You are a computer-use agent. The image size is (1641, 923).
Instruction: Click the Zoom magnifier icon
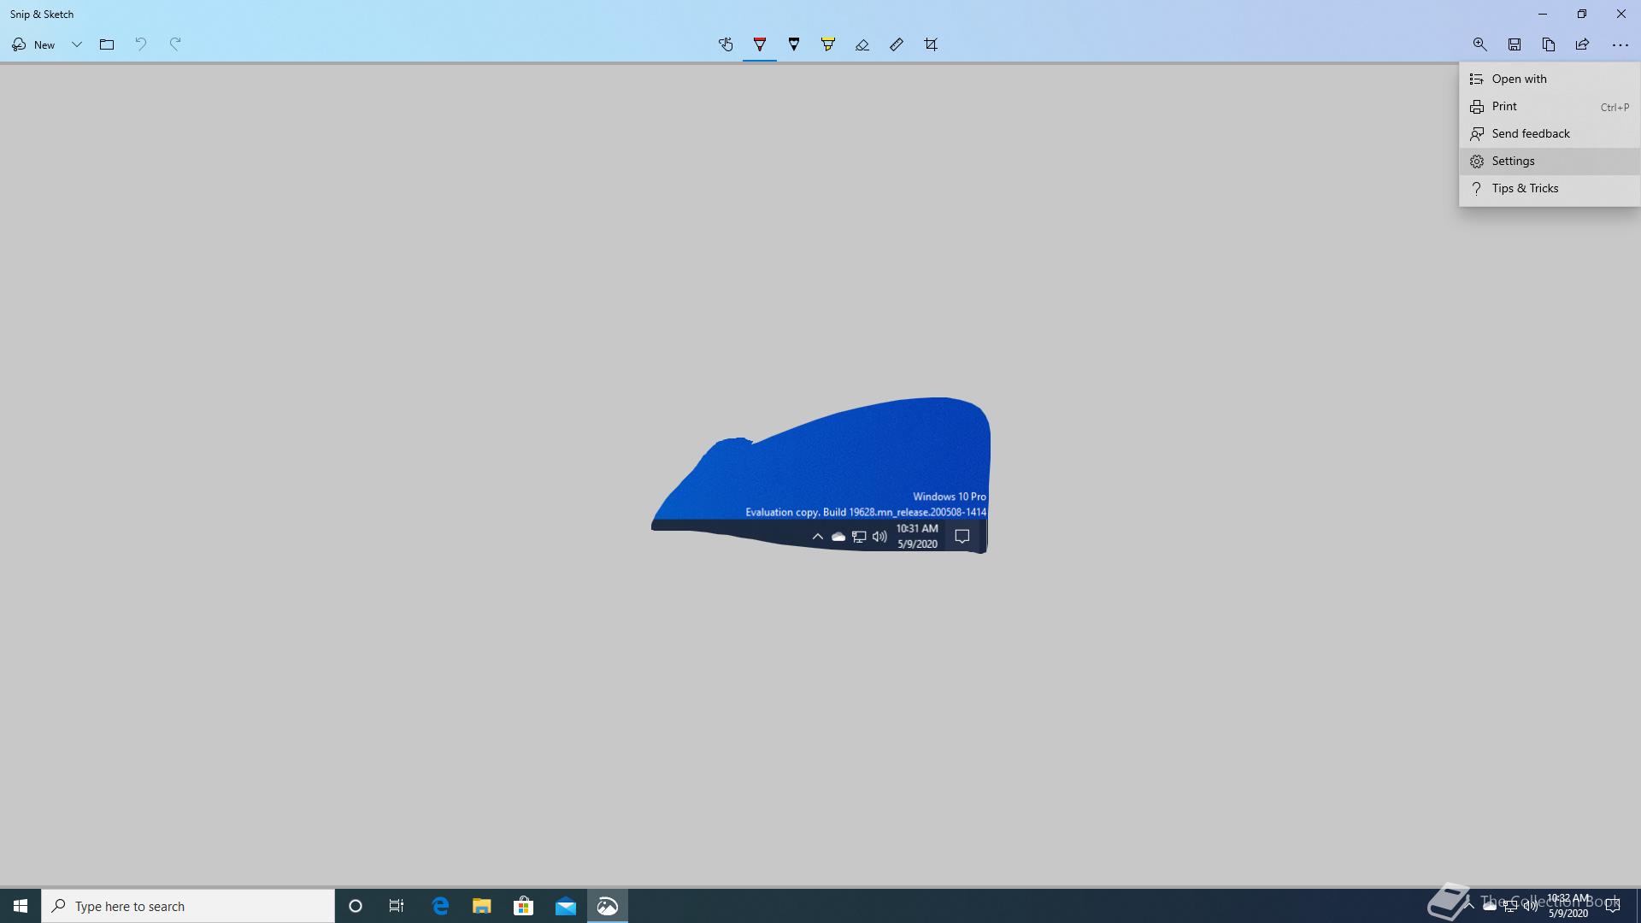(x=1479, y=44)
